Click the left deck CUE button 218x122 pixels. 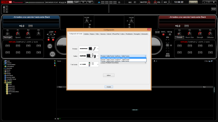50,46
